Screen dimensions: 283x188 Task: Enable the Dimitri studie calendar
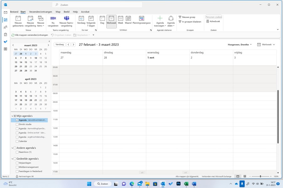click(17, 124)
